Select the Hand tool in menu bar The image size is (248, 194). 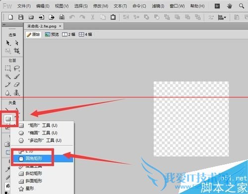point(229,6)
